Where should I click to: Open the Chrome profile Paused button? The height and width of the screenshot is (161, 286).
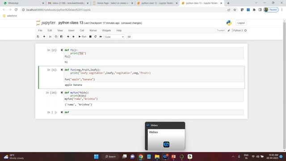[271, 10]
